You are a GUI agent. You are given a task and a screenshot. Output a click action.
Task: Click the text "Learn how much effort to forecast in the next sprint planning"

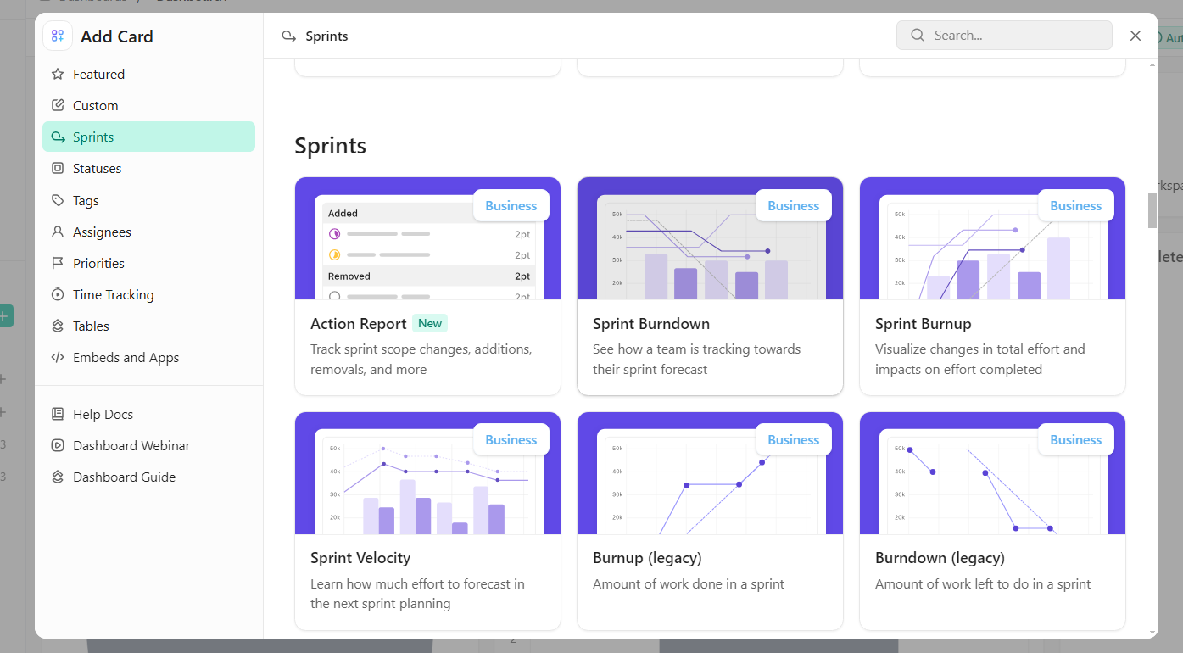point(417,594)
